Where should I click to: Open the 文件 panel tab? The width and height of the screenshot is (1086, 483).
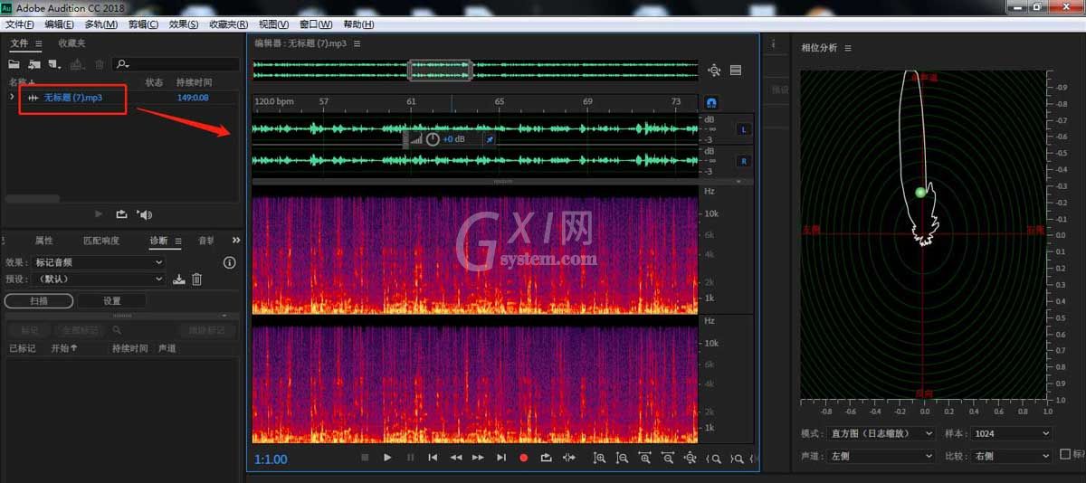(19, 43)
